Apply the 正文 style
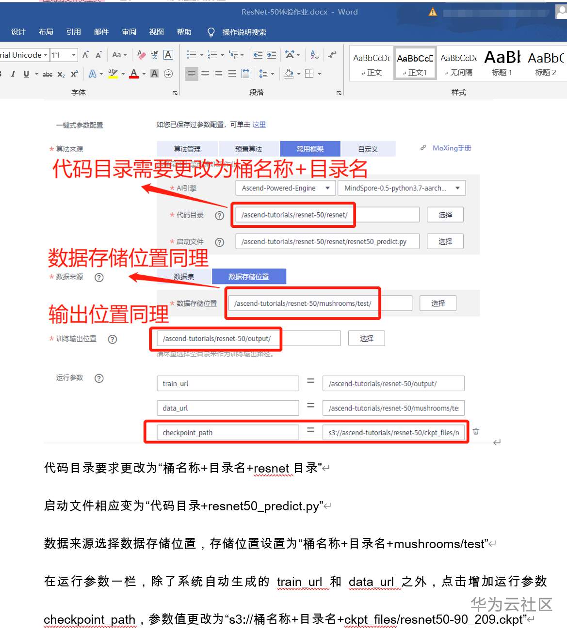 [x=372, y=64]
